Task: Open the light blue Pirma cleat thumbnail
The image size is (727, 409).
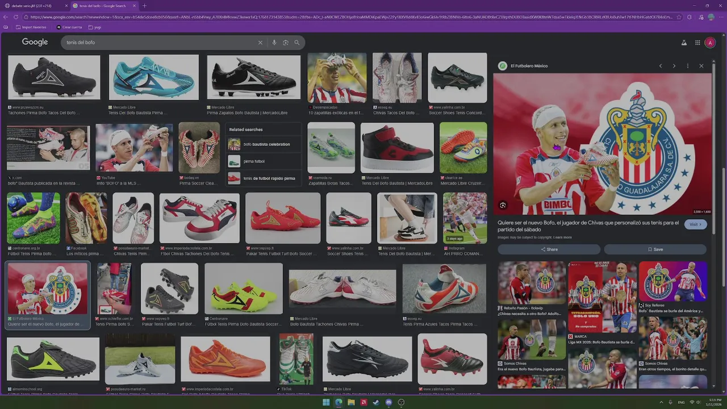Action: click(154, 78)
